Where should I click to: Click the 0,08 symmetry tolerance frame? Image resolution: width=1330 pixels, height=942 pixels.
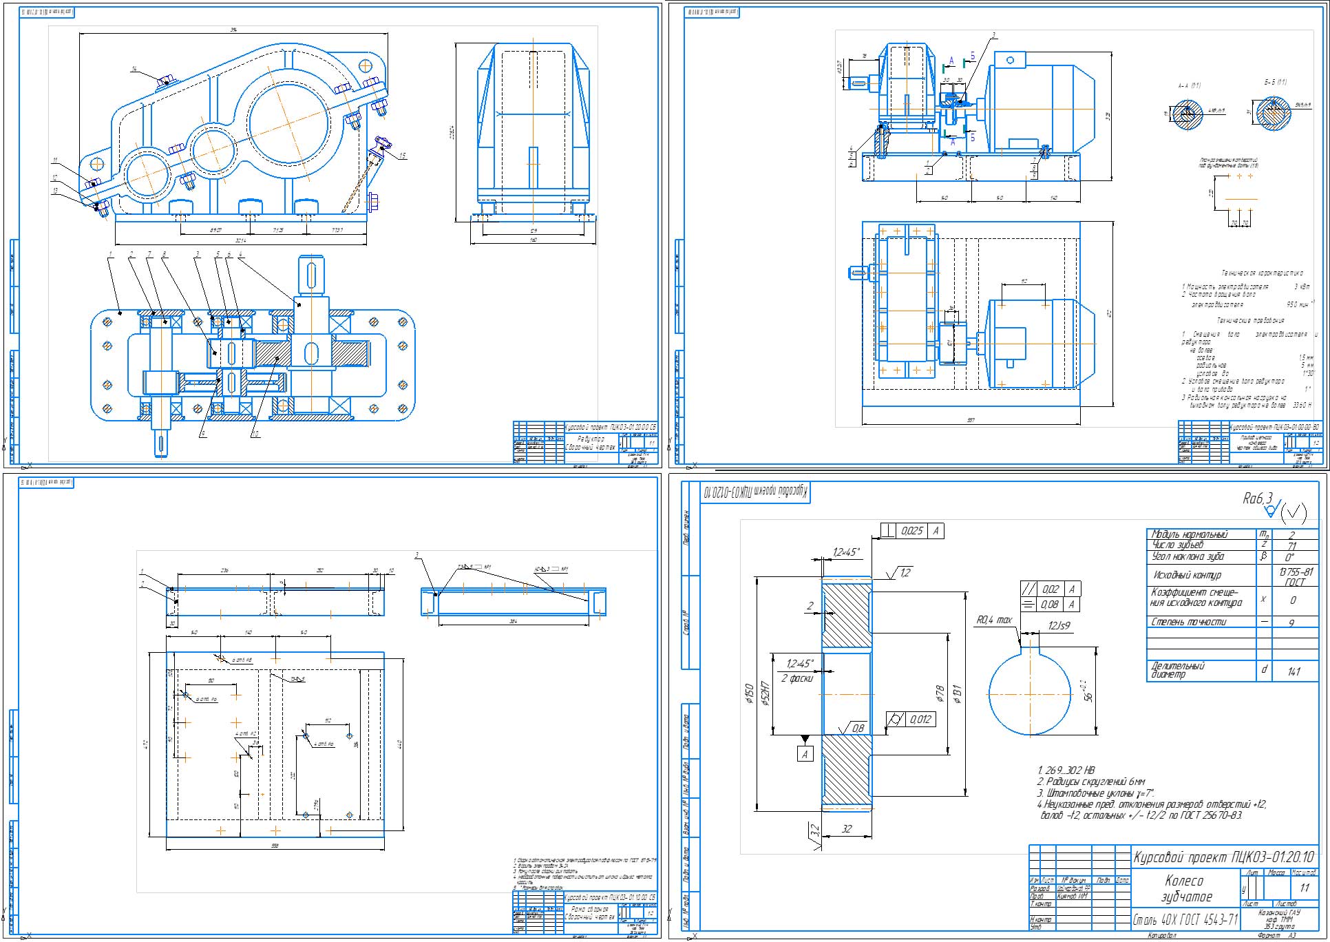(x=1051, y=604)
